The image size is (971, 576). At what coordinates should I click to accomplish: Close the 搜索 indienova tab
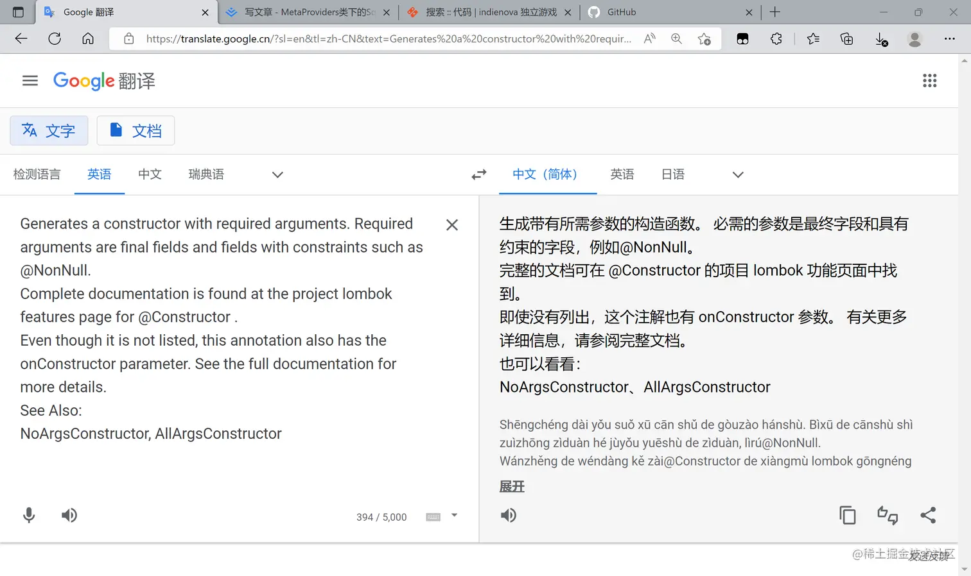click(568, 12)
